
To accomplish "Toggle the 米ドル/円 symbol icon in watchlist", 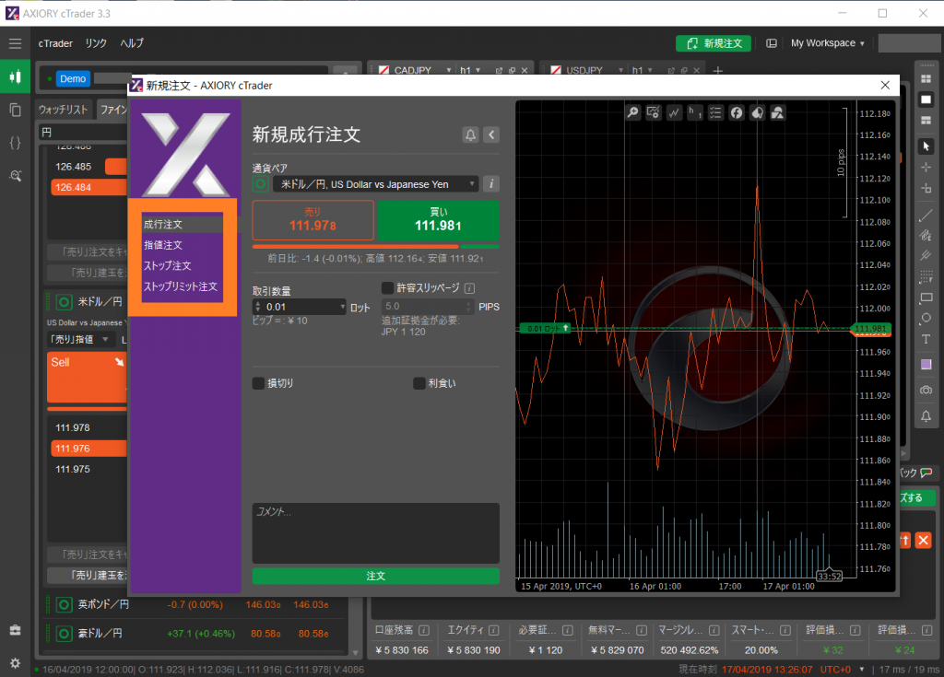I will click(64, 302).
